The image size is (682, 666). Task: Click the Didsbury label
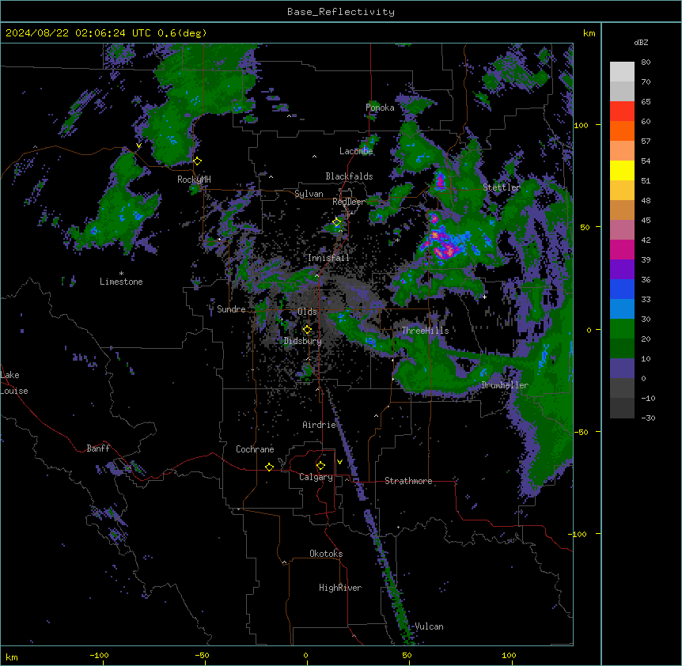(x=303, y=341)
